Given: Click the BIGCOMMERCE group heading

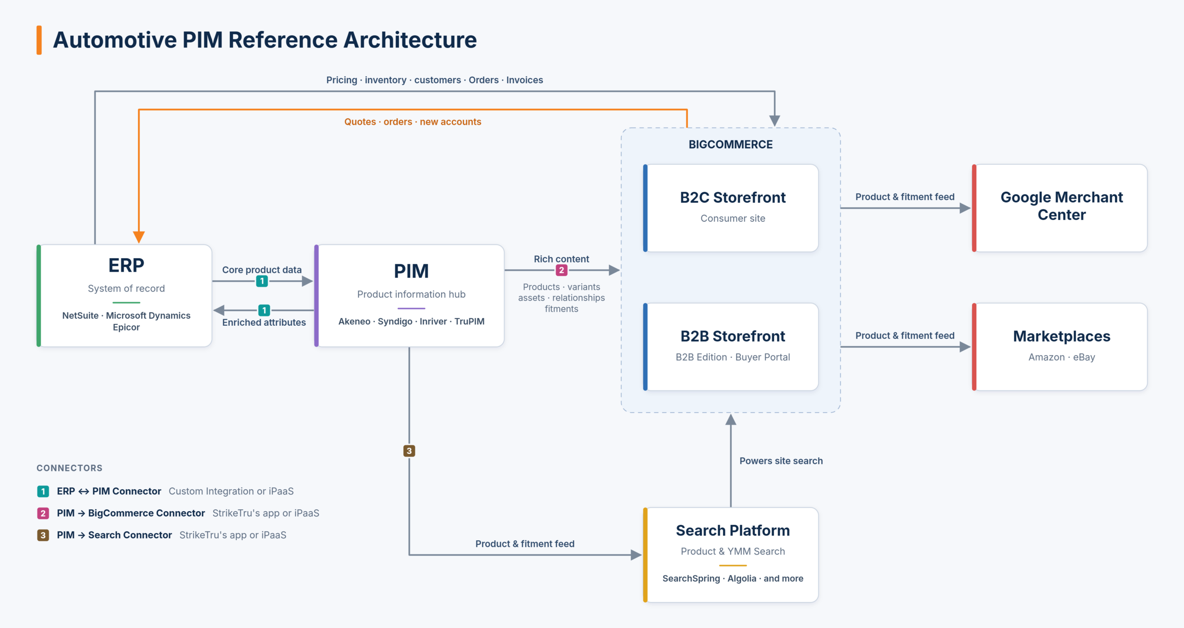Looking at the screenshot, I should 730,145.
